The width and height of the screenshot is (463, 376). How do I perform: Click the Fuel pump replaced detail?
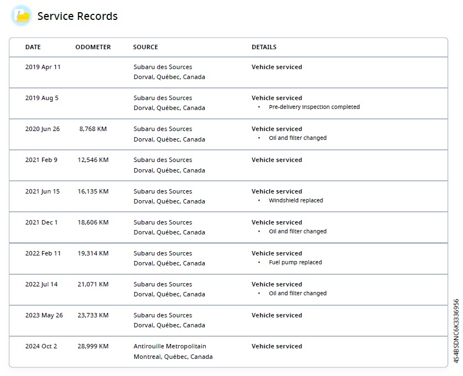[x=295, y=263]
